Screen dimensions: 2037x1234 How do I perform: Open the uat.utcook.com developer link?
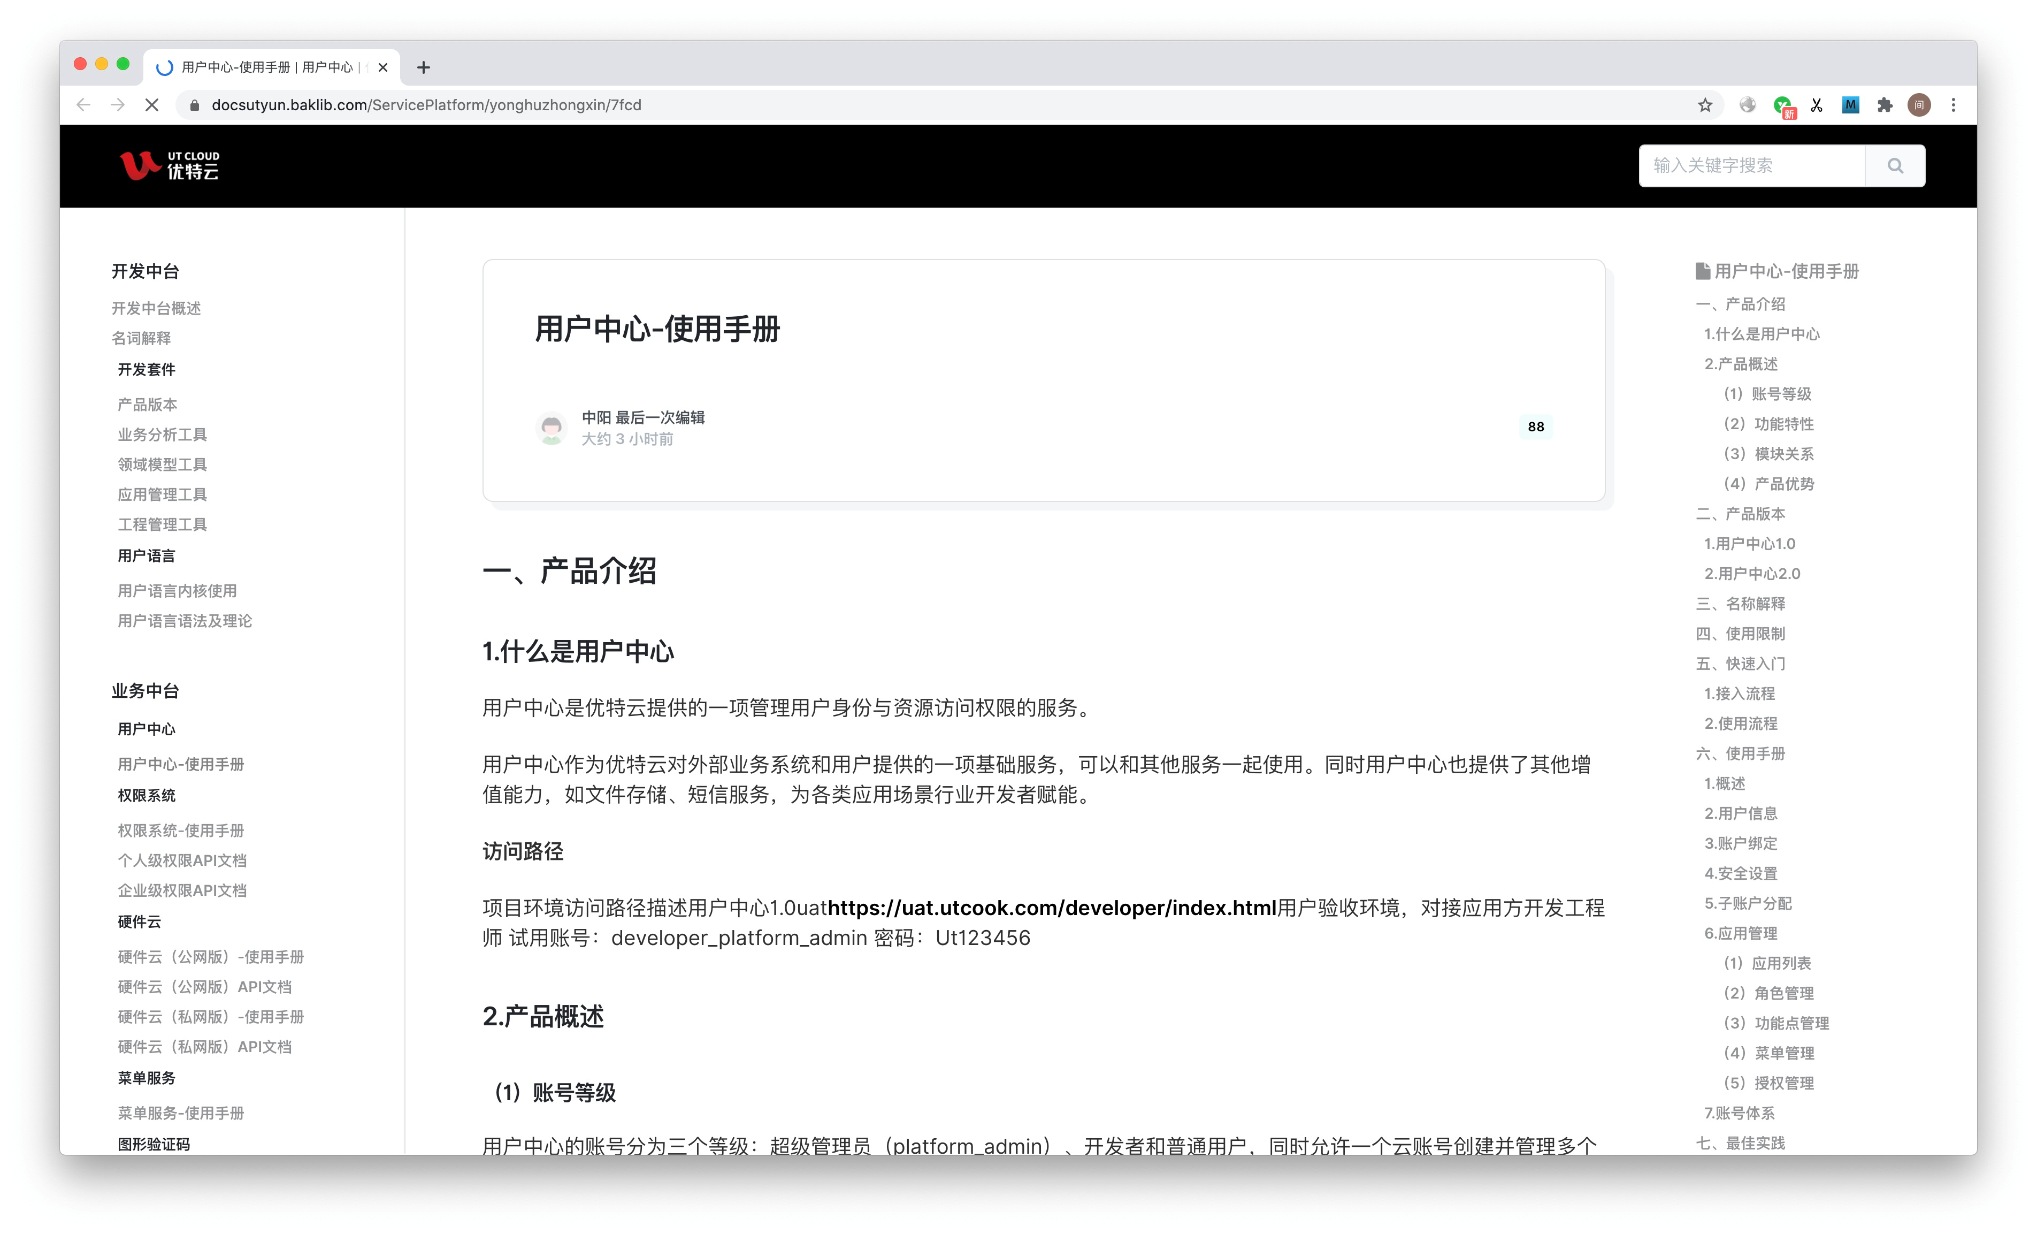click(x=1052, y=907)
